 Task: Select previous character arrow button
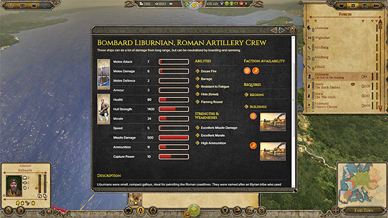42,212
